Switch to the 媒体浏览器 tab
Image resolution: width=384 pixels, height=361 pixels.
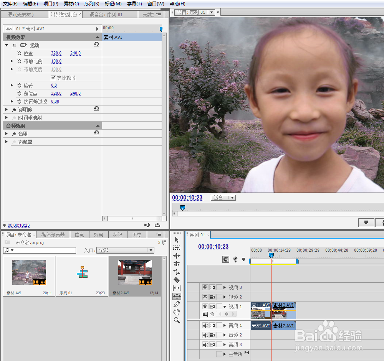(x=53, y=235)
